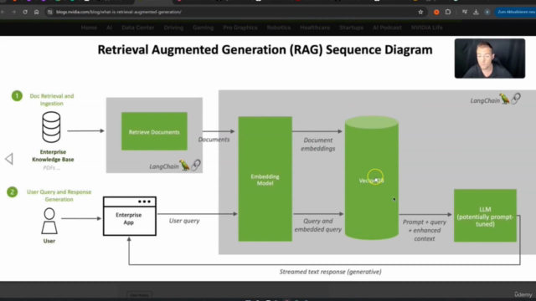Open the media control toolbar icon
This screenshot has width=536, height=301.
click(464, 12)
